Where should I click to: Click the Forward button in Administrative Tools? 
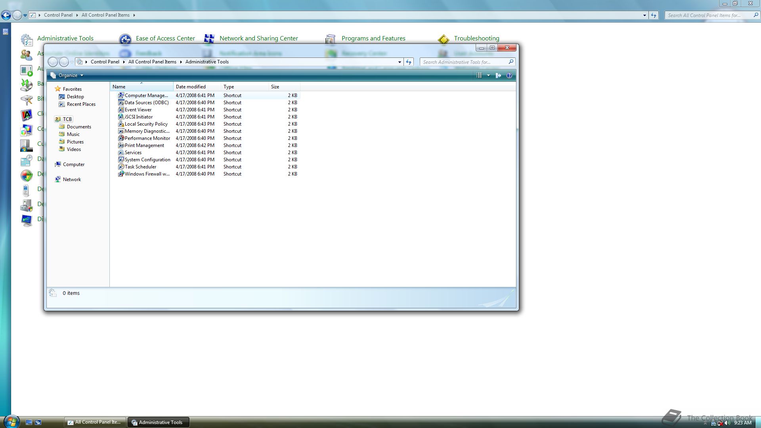pyautogui.click(x=64, y=62)
